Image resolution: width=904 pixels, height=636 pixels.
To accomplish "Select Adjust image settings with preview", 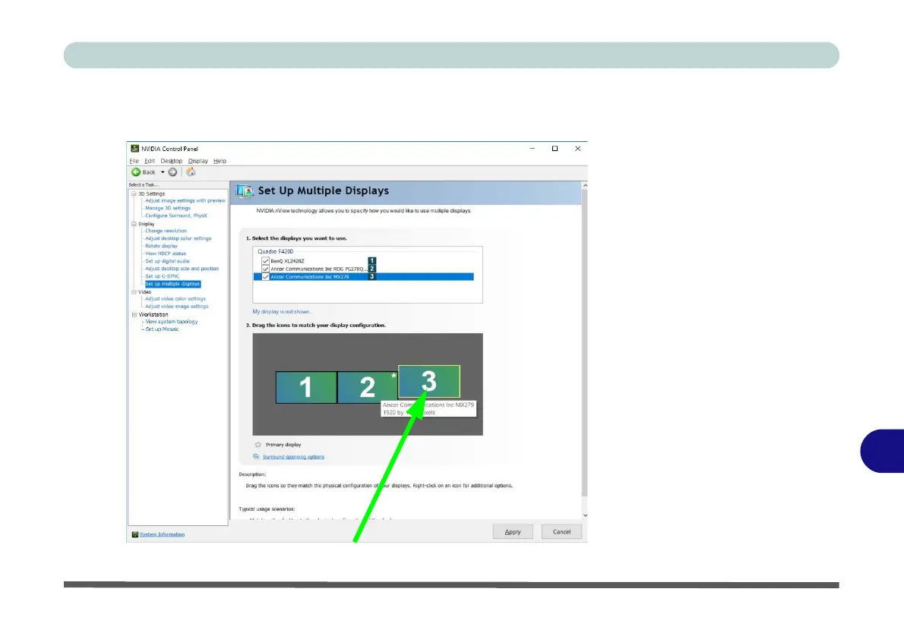I will (185, 201).
